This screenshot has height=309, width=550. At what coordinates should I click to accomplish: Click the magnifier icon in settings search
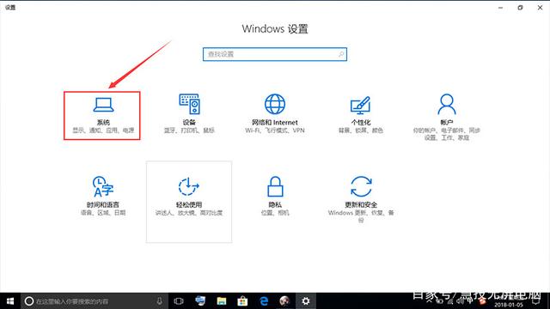pyautogui.click(x=341, y=54)
